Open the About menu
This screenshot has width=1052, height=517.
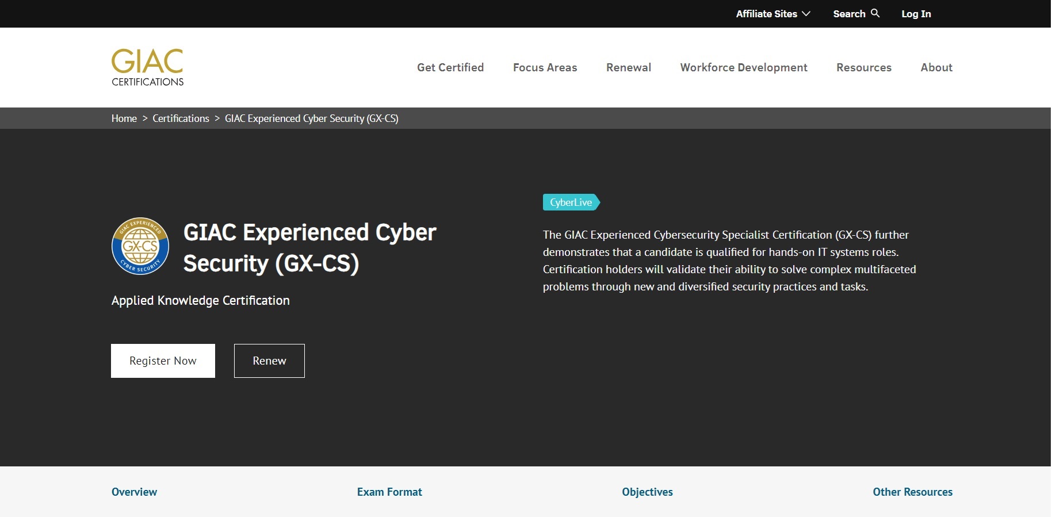[x=936, y=67]
